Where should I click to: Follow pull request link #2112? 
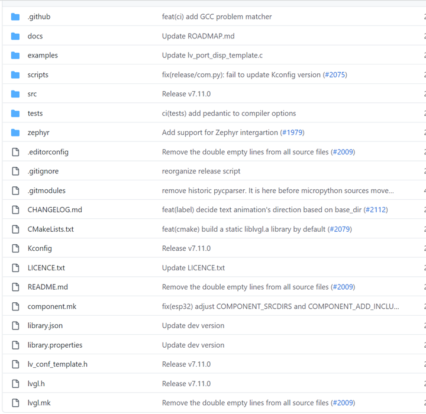click(376, 210)
